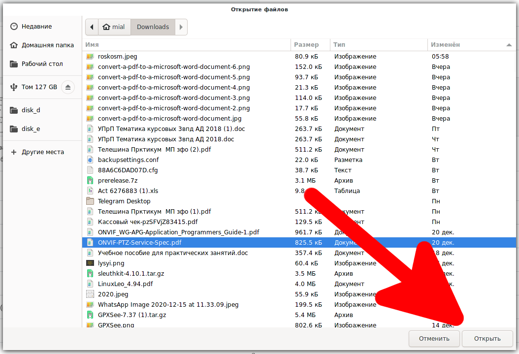This screenshot has width=519, height=354.
Task: Click the eject icon next to Том 127 GB
Action: pos(68,87)
